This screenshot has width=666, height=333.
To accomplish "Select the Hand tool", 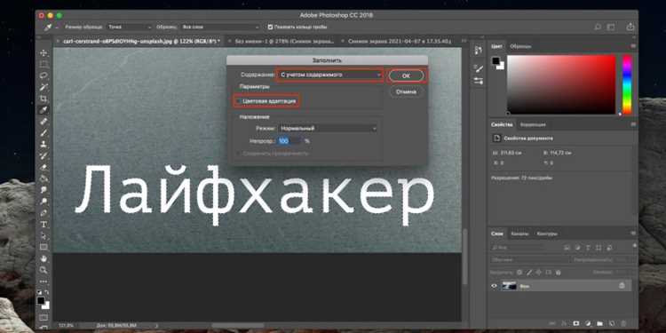I will pos(44,258).
